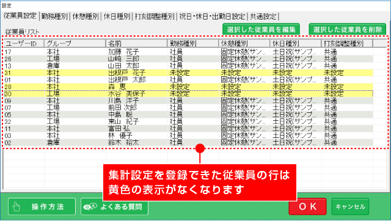Click the キャンセル button
The image size is (391, 221).
[350, 206]
